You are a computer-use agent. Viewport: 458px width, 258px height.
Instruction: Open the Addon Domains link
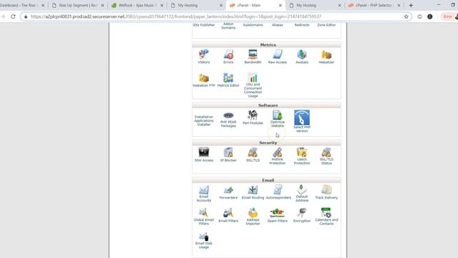pyautogui.click(x=228, y=26)
